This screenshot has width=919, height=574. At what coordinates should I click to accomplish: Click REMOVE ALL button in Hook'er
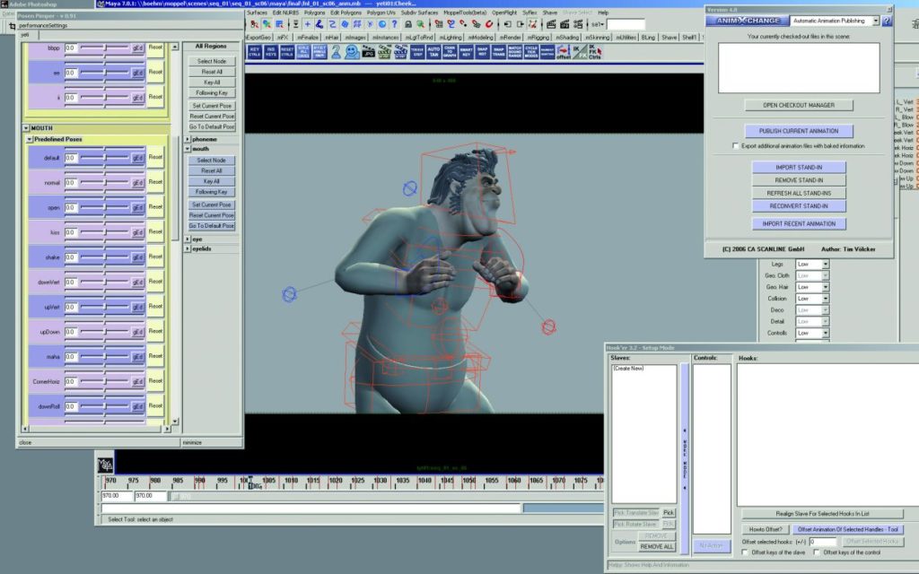[x=656, y=547]
